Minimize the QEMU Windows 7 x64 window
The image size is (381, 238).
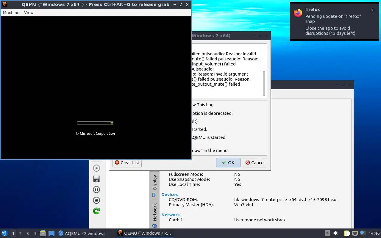pos(174,4)
